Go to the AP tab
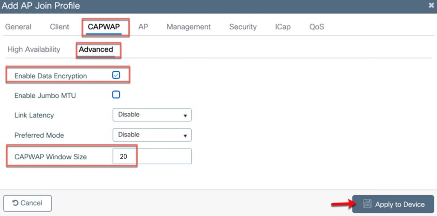This screenshot has width=437, height=216. click(143, 27)
